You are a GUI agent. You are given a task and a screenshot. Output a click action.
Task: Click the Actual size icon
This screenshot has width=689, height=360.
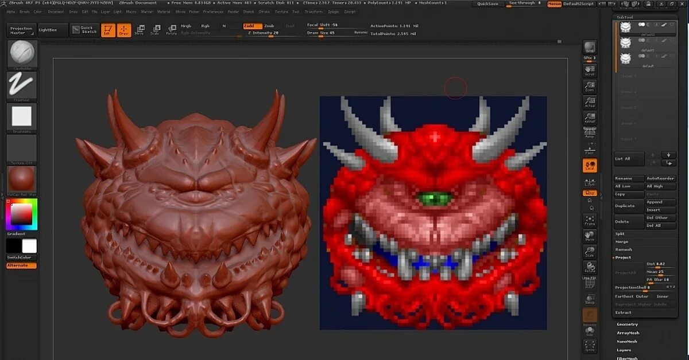pyautogui.click(x=590, y=102)
